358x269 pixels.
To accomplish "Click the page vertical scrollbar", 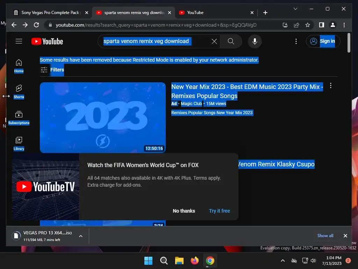I will 349,43.
